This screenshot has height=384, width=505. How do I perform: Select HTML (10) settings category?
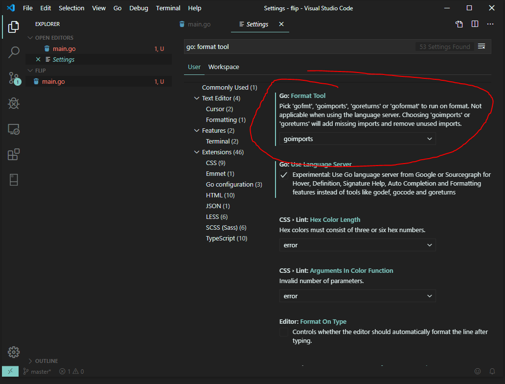(220, 195)
